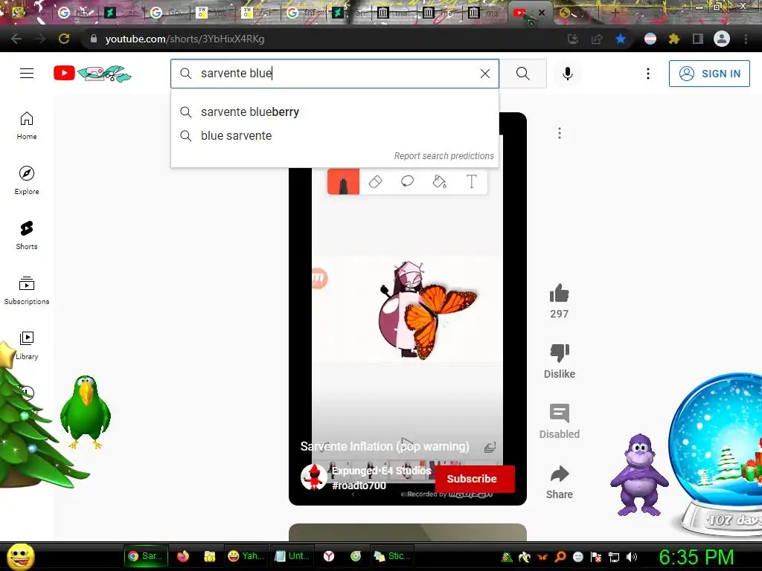Click the install app icon in address bar
762x571 pixels.
573,39
